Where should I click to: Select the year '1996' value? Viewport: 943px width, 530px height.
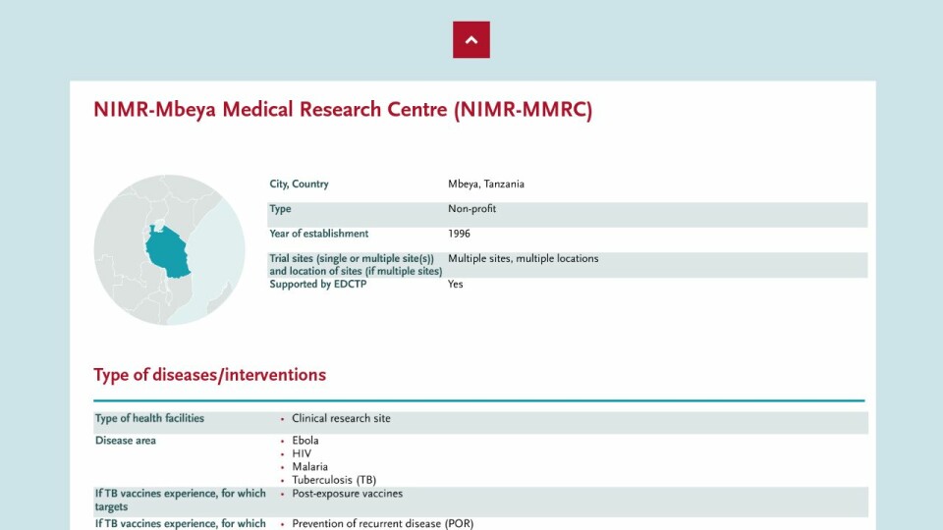coord(459,234)
